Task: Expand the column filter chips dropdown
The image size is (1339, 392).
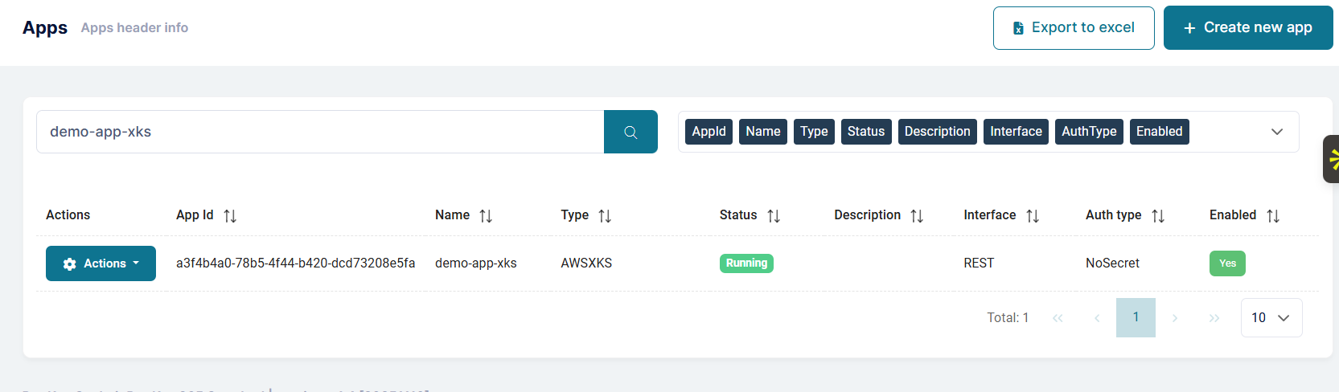Action: (1277, 132)
